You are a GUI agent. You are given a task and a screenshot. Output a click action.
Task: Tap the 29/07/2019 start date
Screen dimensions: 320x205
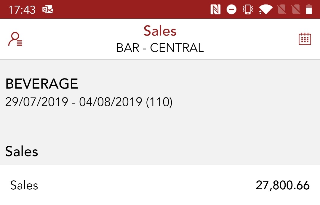point(37,102)
